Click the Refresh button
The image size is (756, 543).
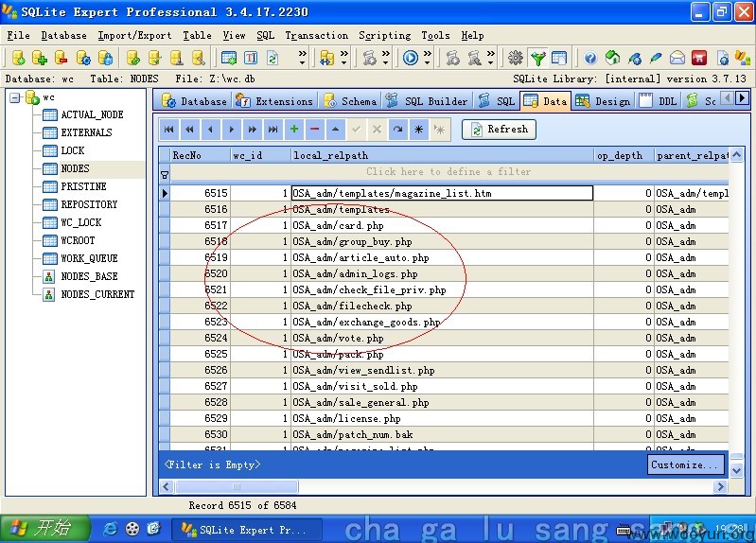click(499, 130)
